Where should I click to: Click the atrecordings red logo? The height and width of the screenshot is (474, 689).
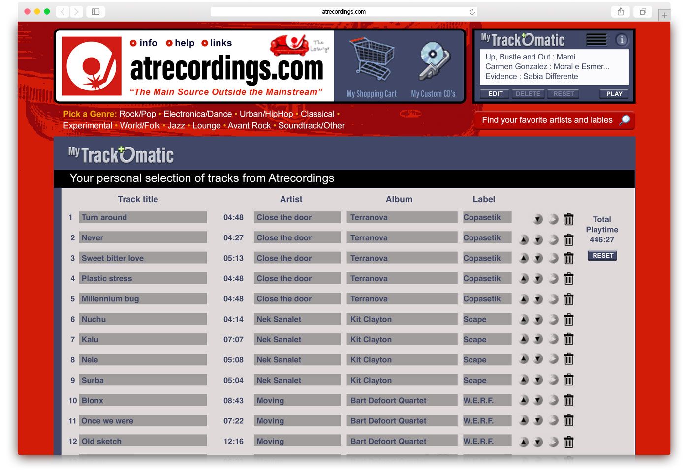point(92,66)
